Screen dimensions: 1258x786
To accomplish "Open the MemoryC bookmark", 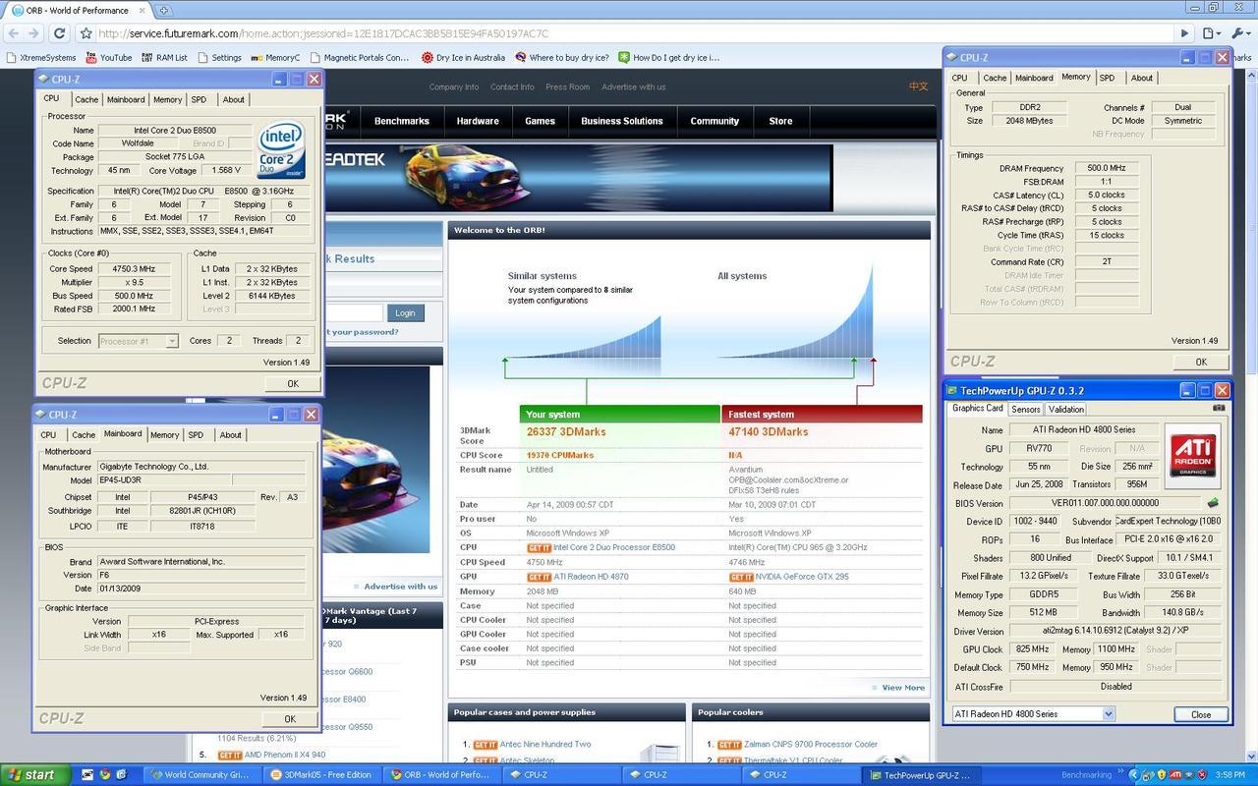I will pyautogui.click(x=276, y=57).
